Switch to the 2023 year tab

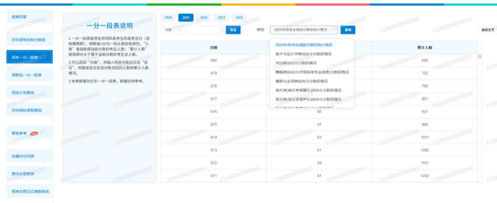(221, 18)
